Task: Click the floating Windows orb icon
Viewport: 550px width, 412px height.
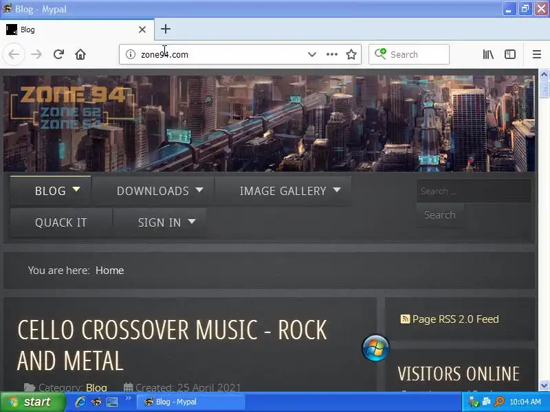Action: pos(375,348)
